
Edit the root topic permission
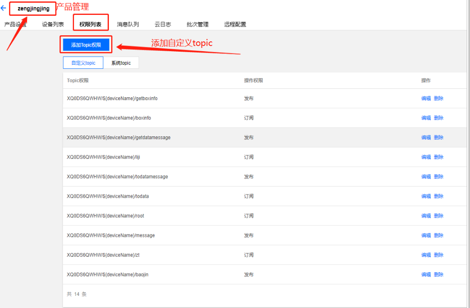coord(426,216)
